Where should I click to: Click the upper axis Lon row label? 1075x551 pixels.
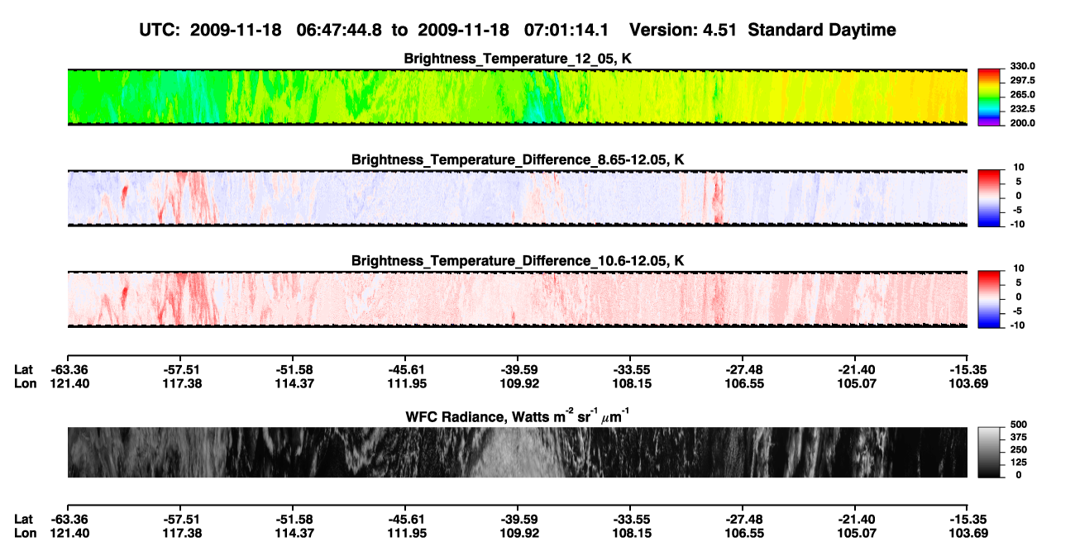(x=25, y=383)
